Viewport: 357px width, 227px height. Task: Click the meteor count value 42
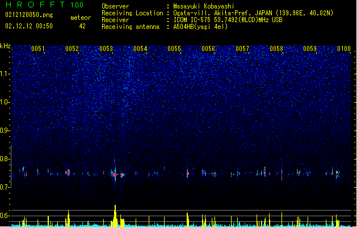coord(82,26)
